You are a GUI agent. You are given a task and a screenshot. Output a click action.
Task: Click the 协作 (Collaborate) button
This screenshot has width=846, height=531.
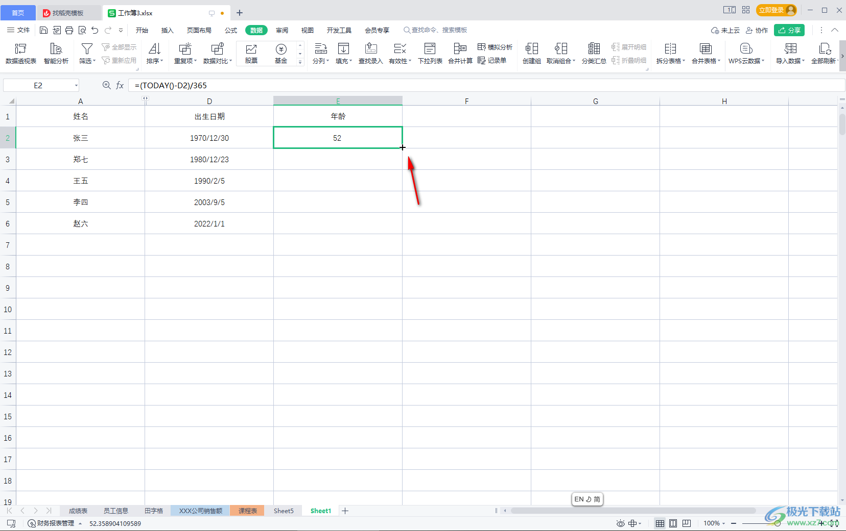point(757,30)
